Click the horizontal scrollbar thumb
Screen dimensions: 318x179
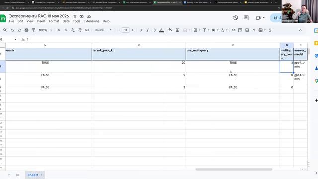coord(234,169)
